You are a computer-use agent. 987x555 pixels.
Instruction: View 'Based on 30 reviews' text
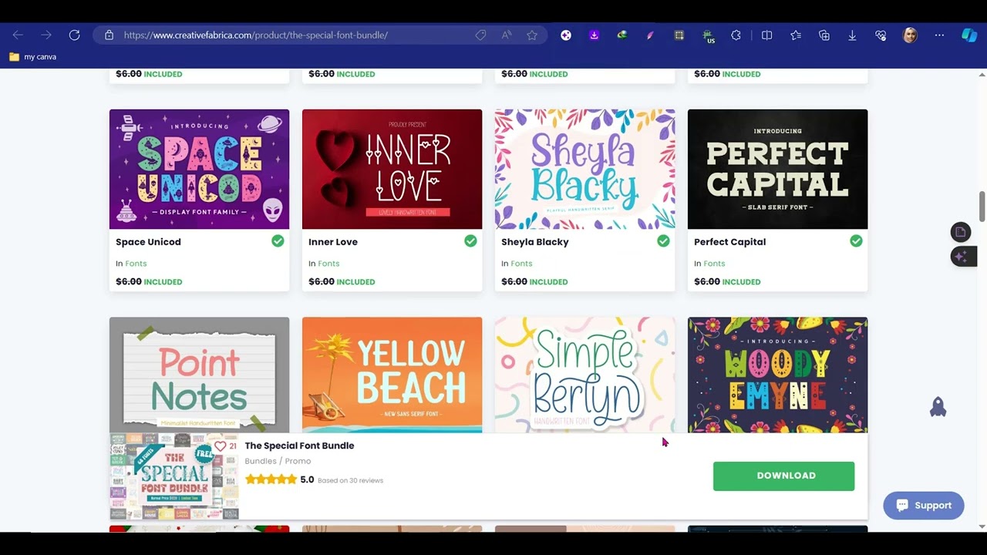[350, 480]
